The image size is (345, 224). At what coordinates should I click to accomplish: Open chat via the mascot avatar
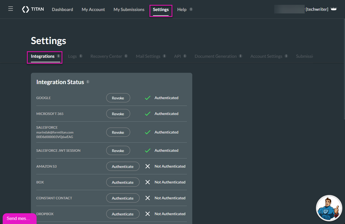coord(329,208)
